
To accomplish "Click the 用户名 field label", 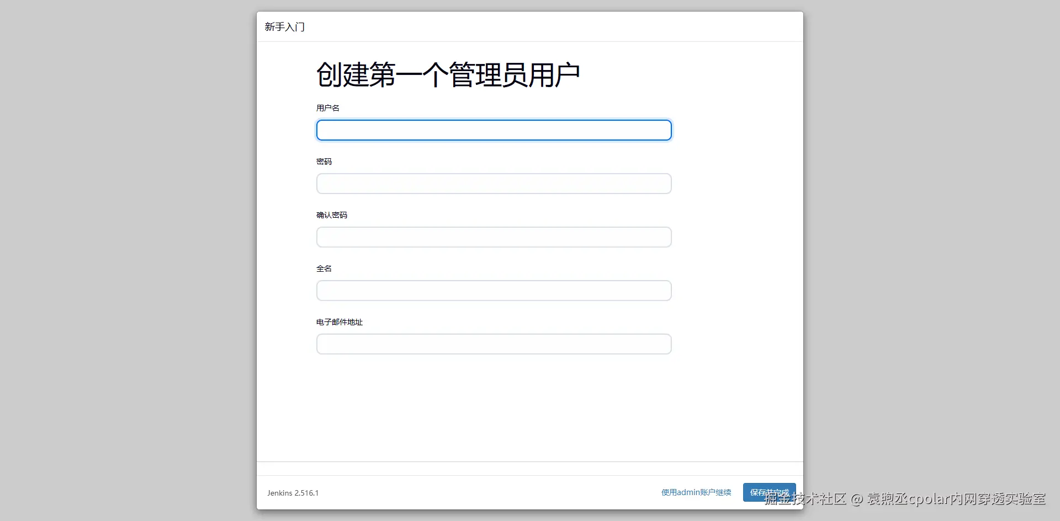I will coord(328,108).
